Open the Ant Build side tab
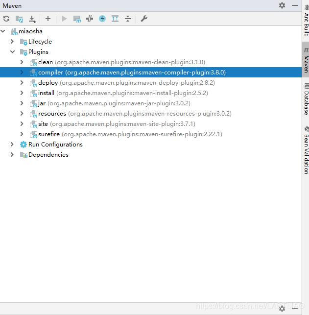 click(306, 21)
